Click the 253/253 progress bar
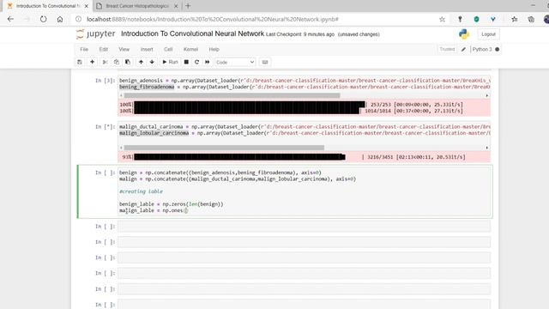Screen dimensions: 549x309 point(250,105)
